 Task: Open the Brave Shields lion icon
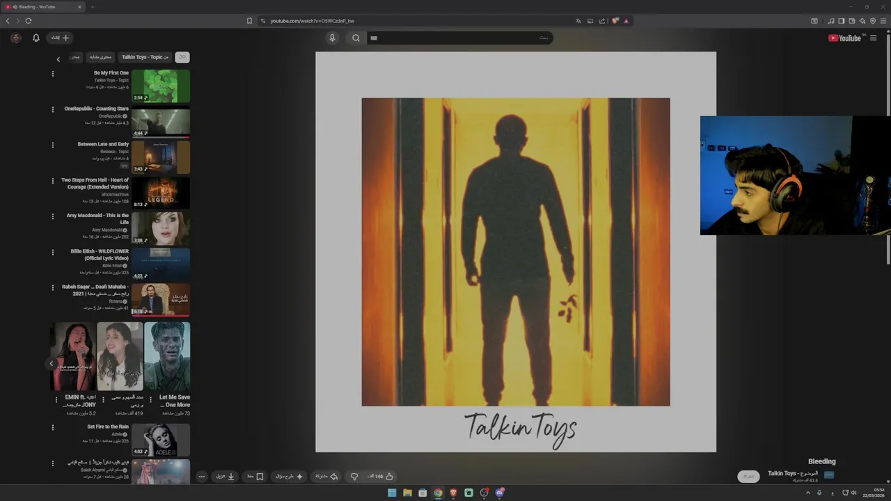coord(615,21)
